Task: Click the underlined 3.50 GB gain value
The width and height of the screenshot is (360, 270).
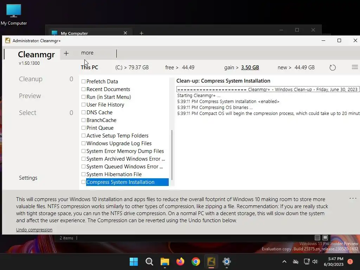Action: [250, 67]
